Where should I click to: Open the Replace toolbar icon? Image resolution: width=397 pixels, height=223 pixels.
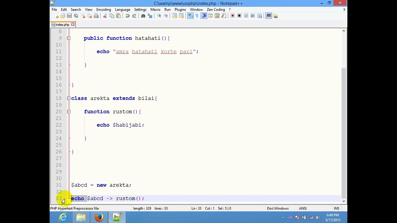[x=150, y=16]
